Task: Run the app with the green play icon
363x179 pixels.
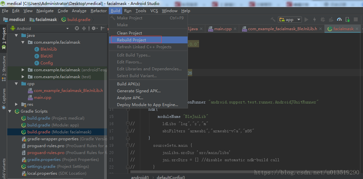Action: 306,20
